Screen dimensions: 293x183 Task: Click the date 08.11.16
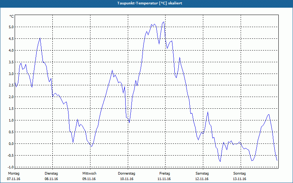pos(51,179)
